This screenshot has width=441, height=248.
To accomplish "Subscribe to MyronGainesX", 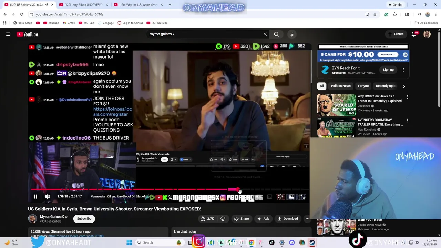I will (84, 219).
